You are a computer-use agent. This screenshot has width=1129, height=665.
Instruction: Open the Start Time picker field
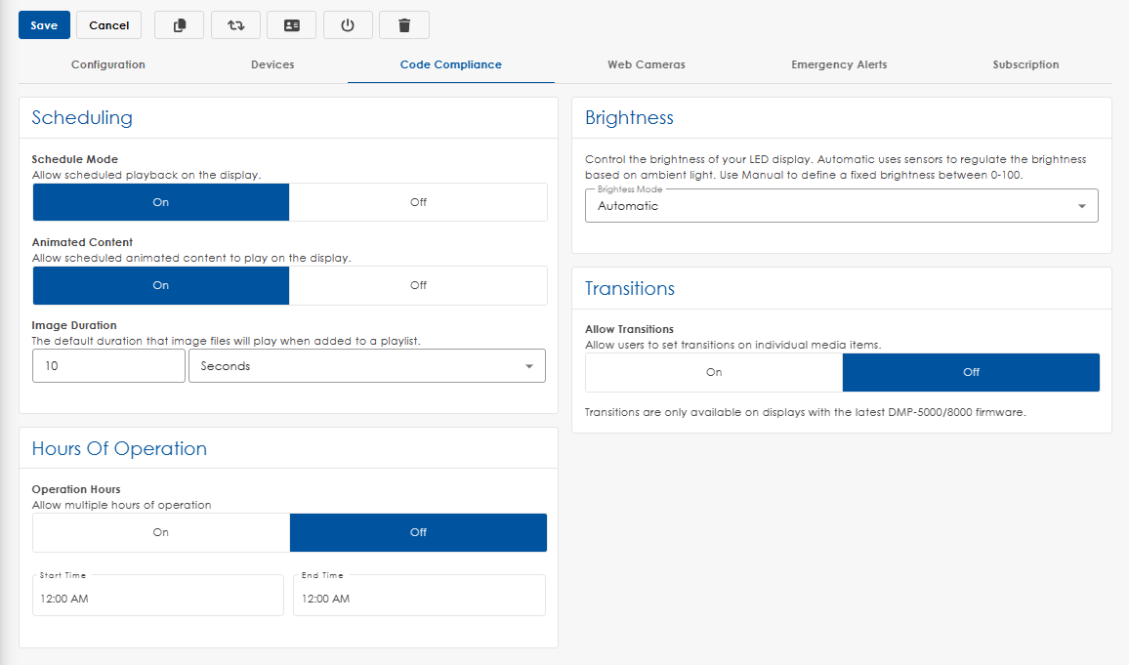[x=157, y=598]
